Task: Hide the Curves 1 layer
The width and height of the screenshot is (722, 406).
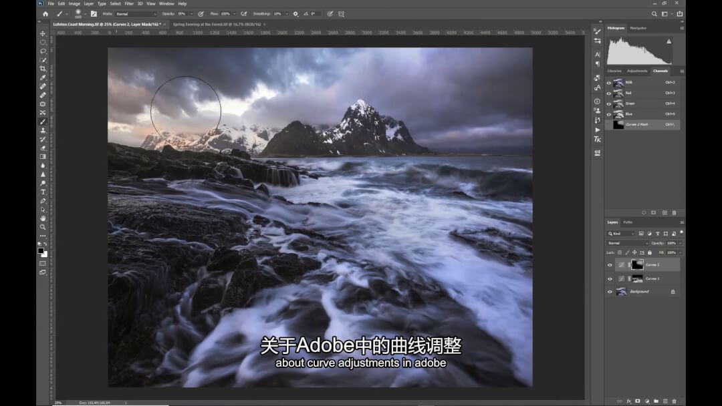Action: [x=610, y=278]
